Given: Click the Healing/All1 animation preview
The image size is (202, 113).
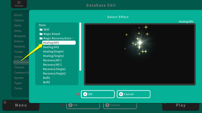Looking at the screenshot, I should 140,54.
